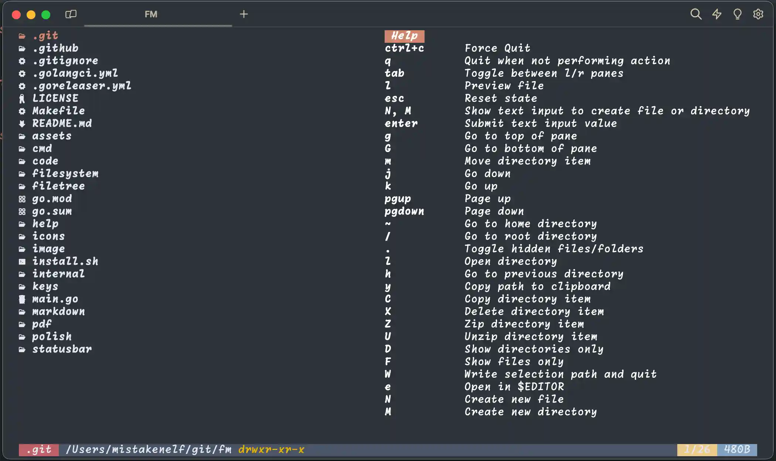Click the path text /Users/mistakenelf/git/fm
Viewport: 776px width, 461px height.
tap(149, 450)
